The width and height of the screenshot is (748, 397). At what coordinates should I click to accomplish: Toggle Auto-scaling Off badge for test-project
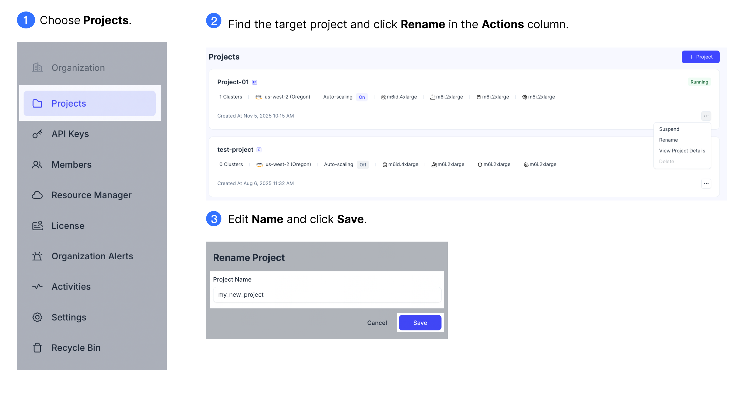(x=363, y=165)
